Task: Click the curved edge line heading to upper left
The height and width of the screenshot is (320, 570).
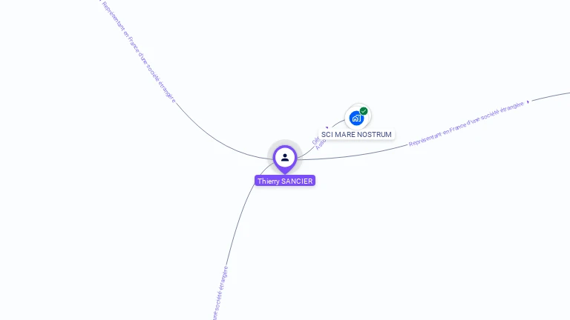Action: (x=211, y=136)
